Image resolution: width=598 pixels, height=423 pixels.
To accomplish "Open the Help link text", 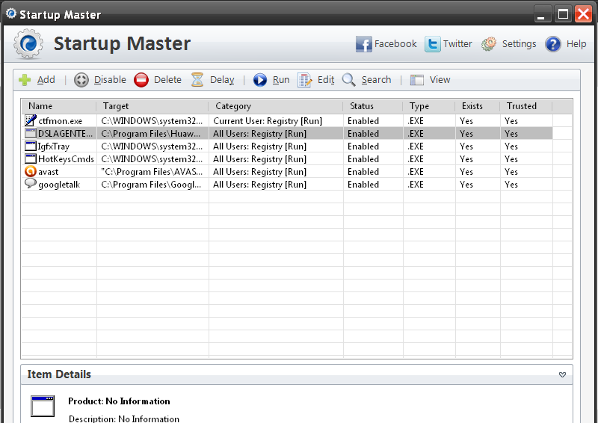I will [x=576, y=44].
